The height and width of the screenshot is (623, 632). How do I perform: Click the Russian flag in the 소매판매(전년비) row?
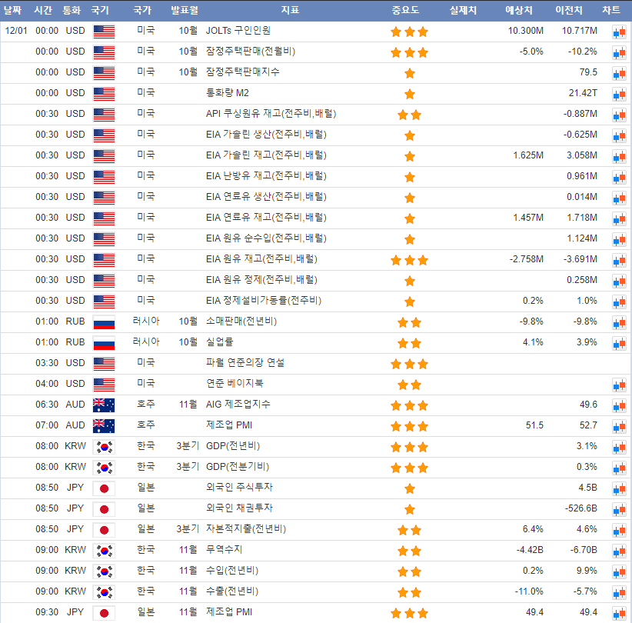point(103,321)
